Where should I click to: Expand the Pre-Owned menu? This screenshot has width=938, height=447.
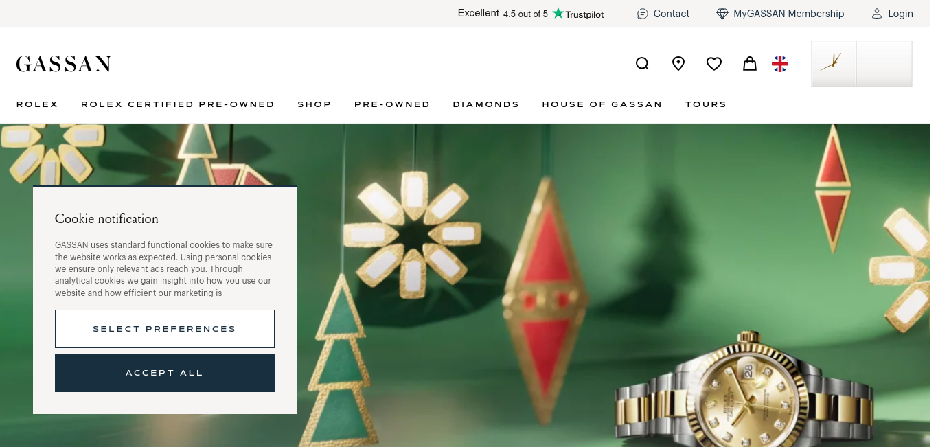(392, 104)
